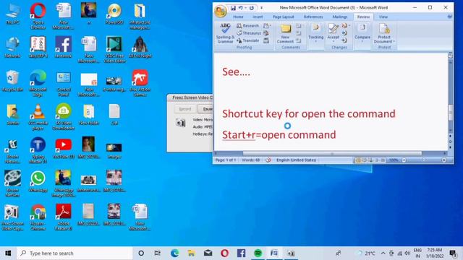
Task: Click the zoom in plus button
Action: pos(443,160)
